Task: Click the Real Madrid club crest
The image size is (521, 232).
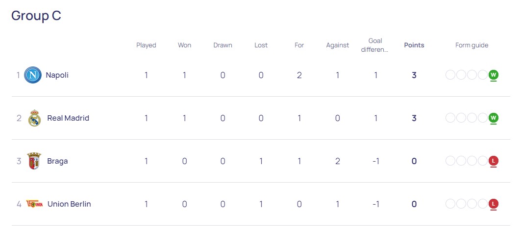Action: tap(35, 118)
